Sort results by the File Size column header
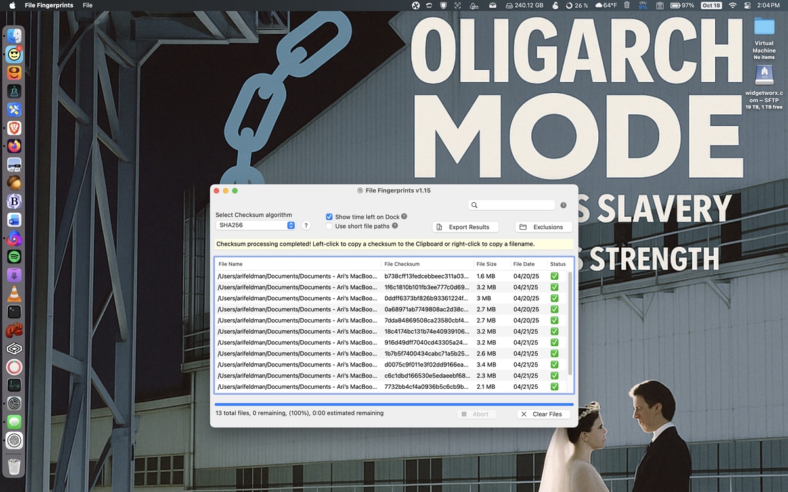 487,264
